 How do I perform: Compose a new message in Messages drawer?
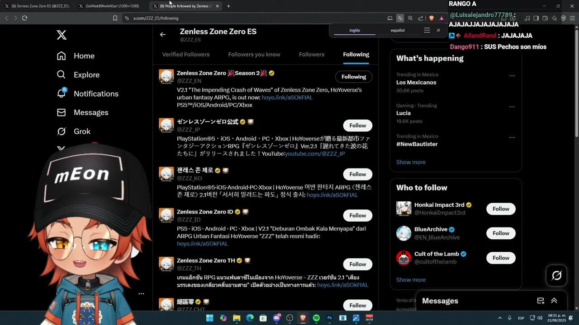click(541, 301)
